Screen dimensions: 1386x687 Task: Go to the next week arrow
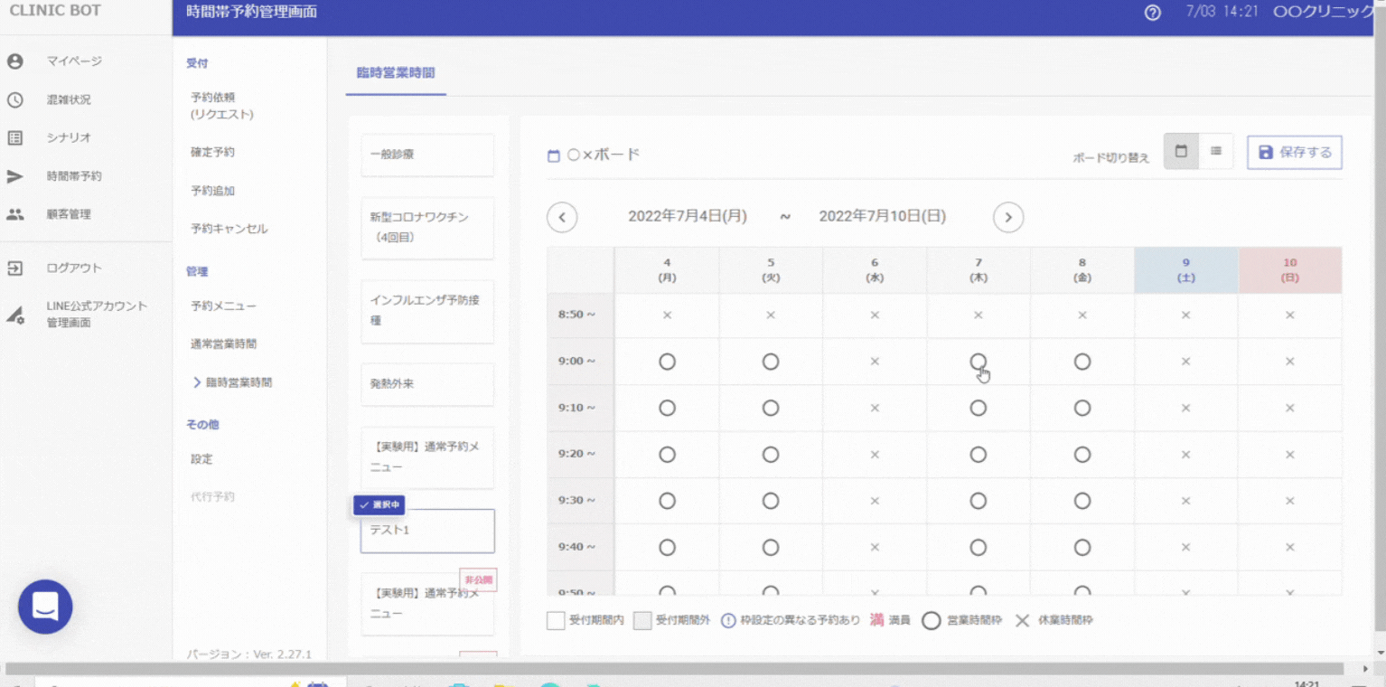[1008, 217]
